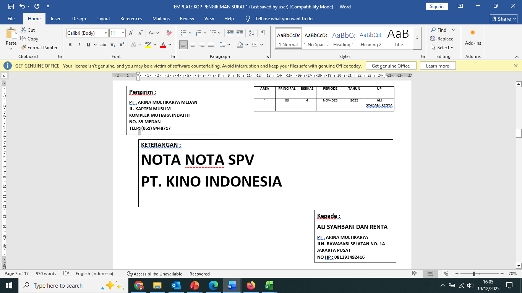Switch to the Layout tab
Viewport: 522px width, 293px height.
103,18
